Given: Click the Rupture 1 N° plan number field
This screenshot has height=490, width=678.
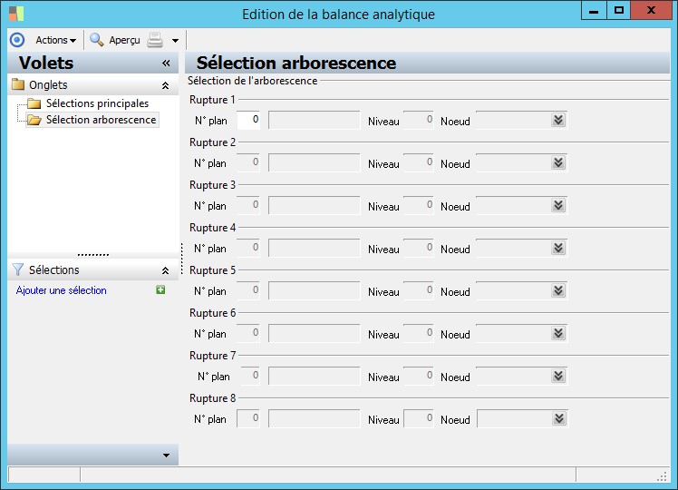Looking at the screenshot, I should (x=248, y=120).
